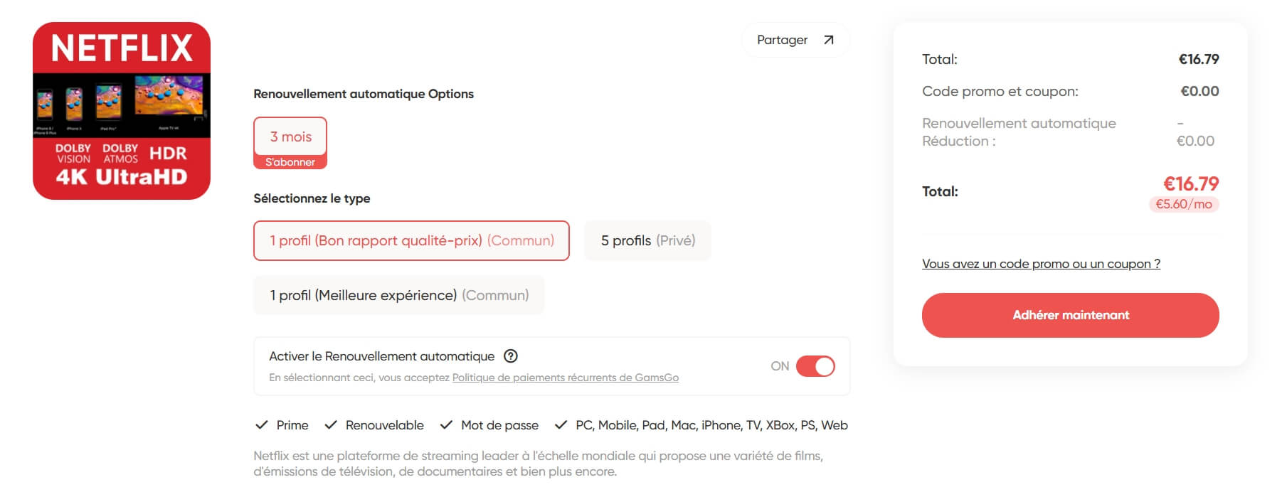Disable the automatic renewal switch
1287x497 pixels.
coord(815,366)
